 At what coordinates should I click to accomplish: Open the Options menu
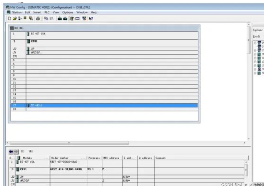68,12
